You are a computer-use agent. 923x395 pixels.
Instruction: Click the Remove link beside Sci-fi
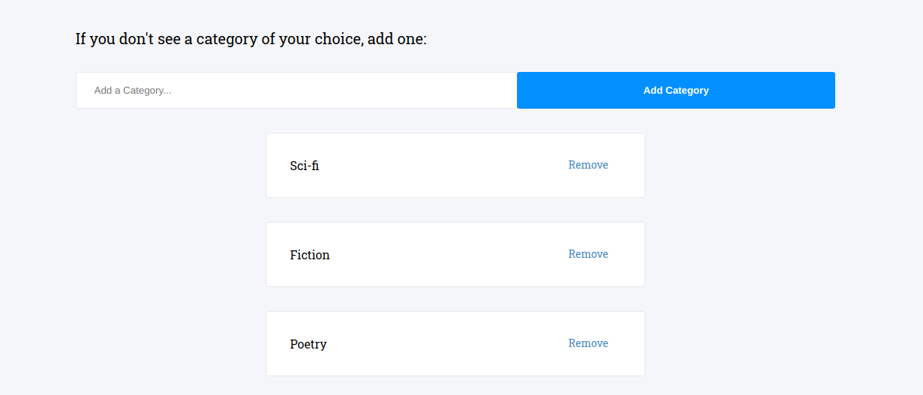(x=588, y=165)
